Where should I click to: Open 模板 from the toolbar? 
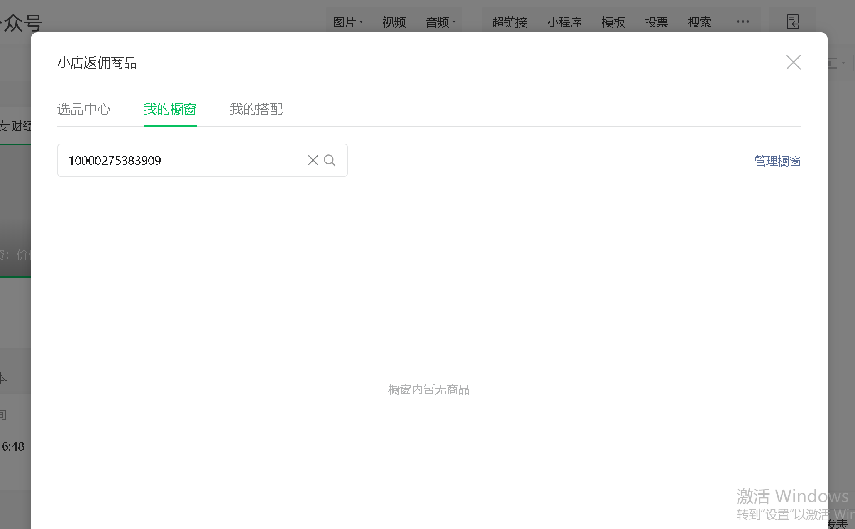pos(613,22)
